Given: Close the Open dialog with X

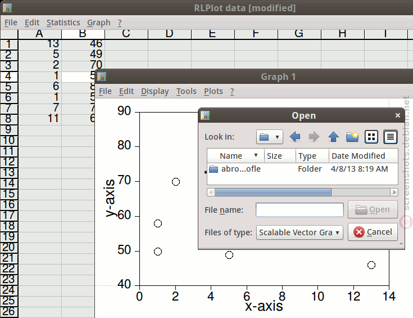Looking at the screenshot, I should point(398,115).
